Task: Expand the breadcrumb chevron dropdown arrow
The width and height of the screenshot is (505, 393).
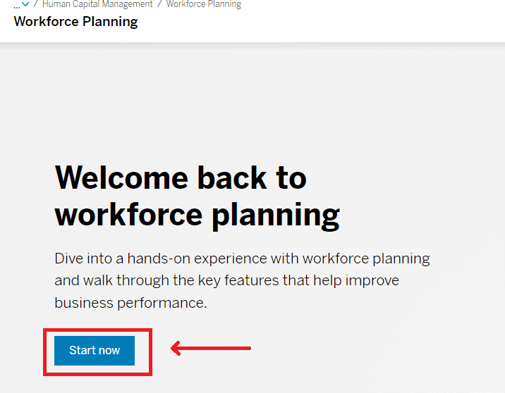Action: coord(26,5)
